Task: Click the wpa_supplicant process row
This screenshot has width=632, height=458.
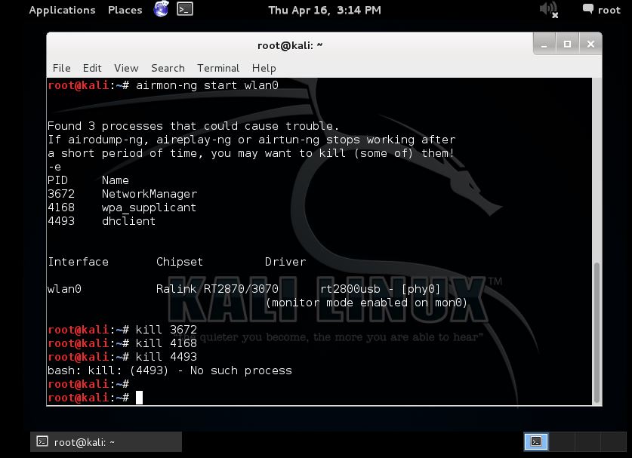Action: [122, 207]
